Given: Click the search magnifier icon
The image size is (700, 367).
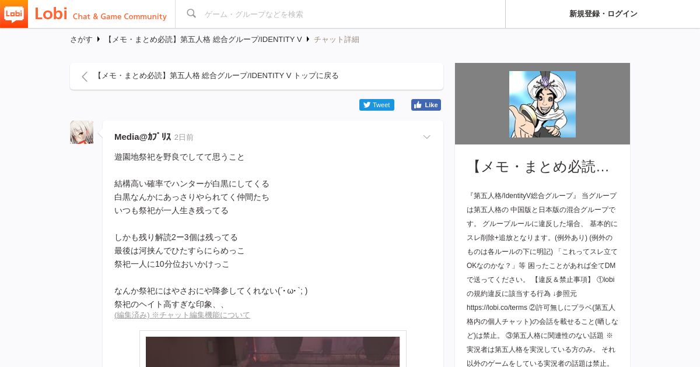Looking at the screenshot, I should [x=191, y=13].
